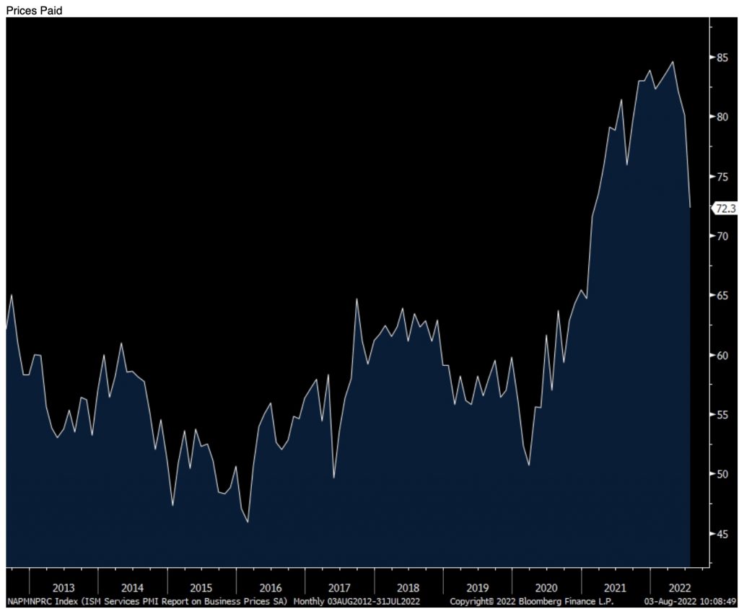Select the 2014 year label on the axis

click(x=132, y=587)
